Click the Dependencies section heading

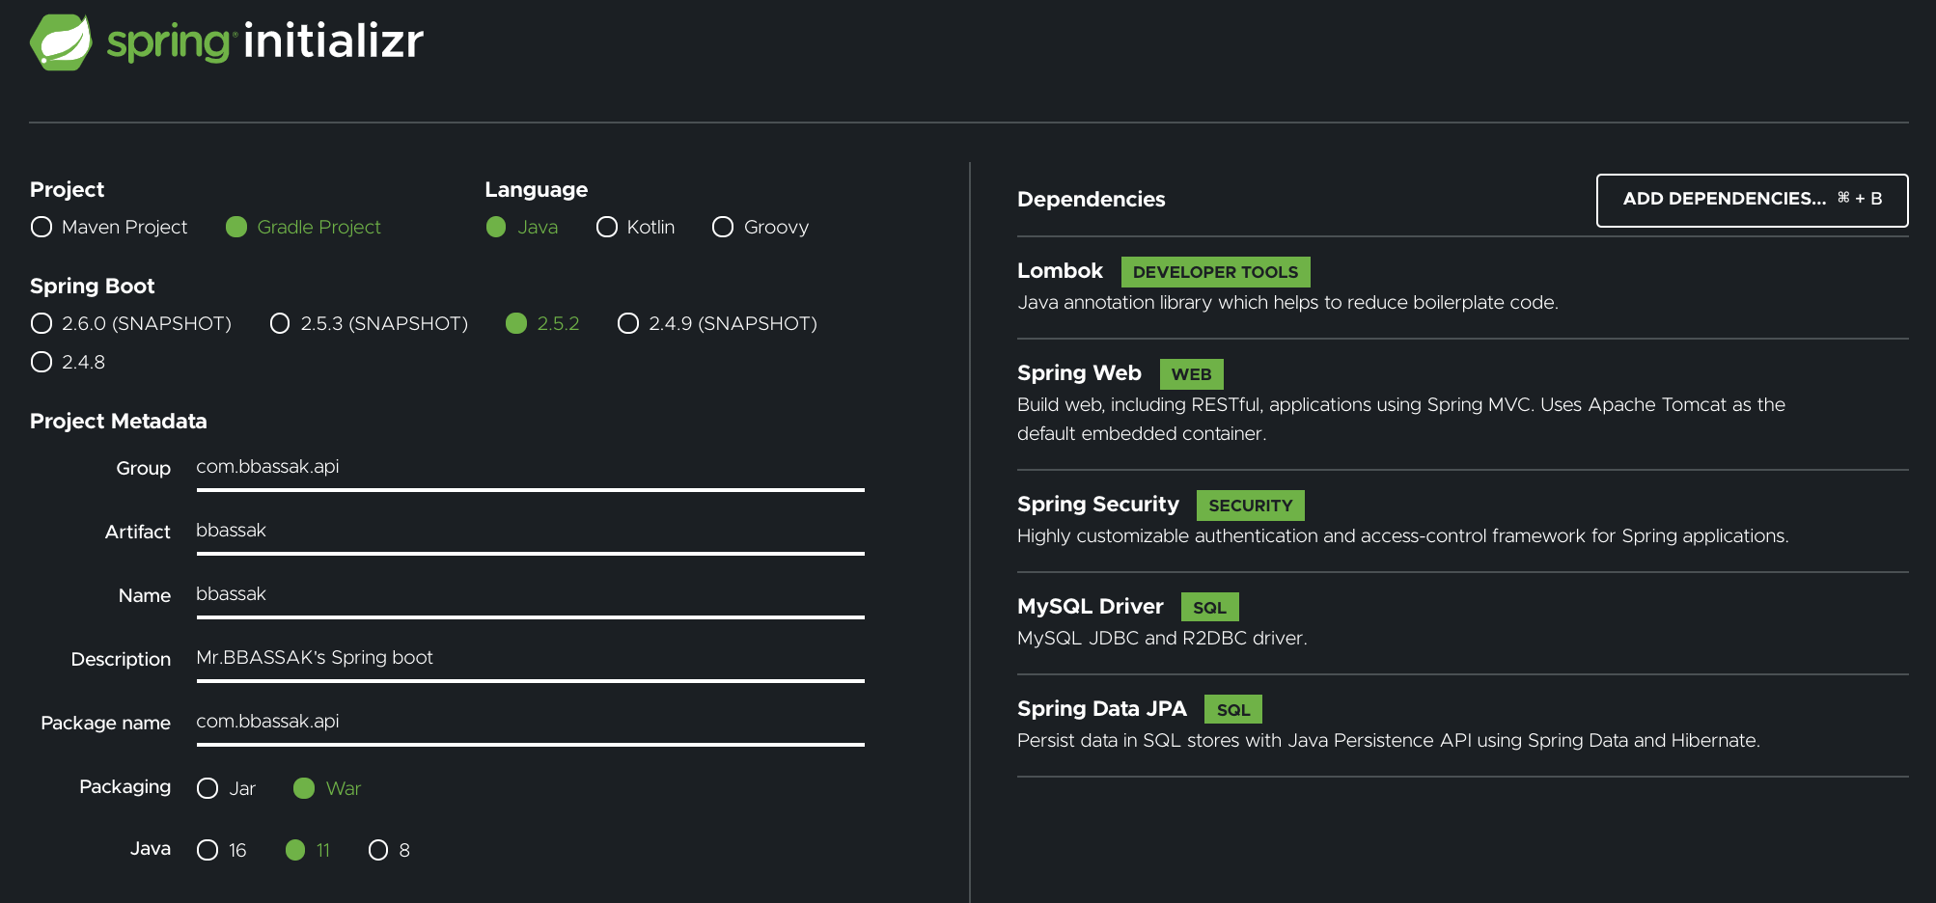[x=1091, y=200]
